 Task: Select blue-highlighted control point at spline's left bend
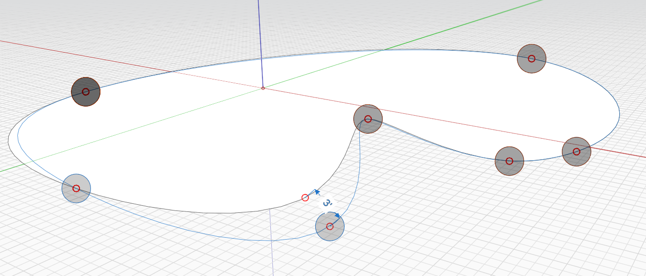point(76,188)
